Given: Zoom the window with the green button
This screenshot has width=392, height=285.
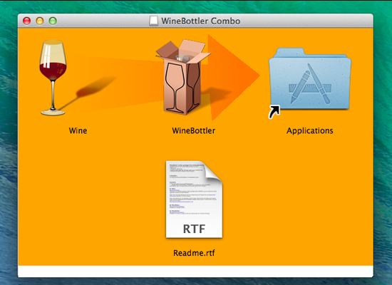Looking at the screenshot, I should click(x=53, y=21).
